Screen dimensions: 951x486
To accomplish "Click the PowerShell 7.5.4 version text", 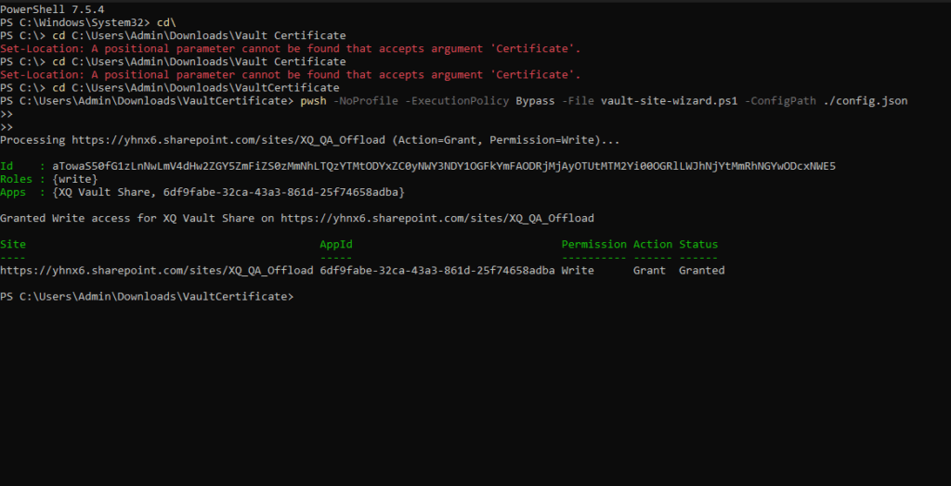I will point(52,9).
